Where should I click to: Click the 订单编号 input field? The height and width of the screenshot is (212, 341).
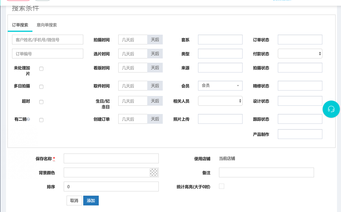pos(48,54)
